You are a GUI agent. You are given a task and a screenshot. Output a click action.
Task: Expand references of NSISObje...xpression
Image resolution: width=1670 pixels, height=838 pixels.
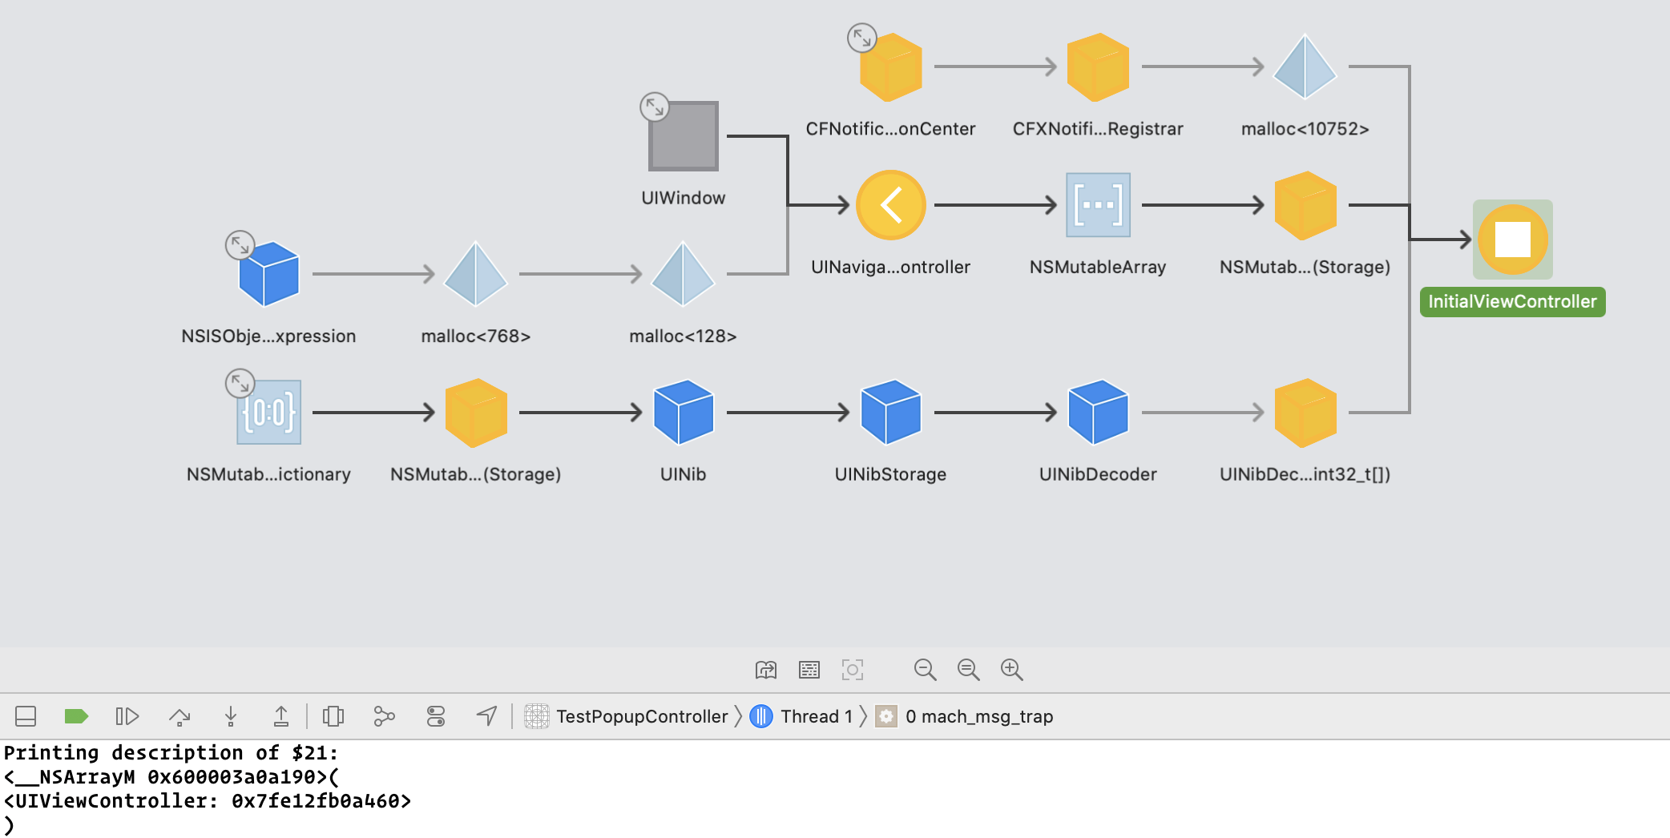240,245
